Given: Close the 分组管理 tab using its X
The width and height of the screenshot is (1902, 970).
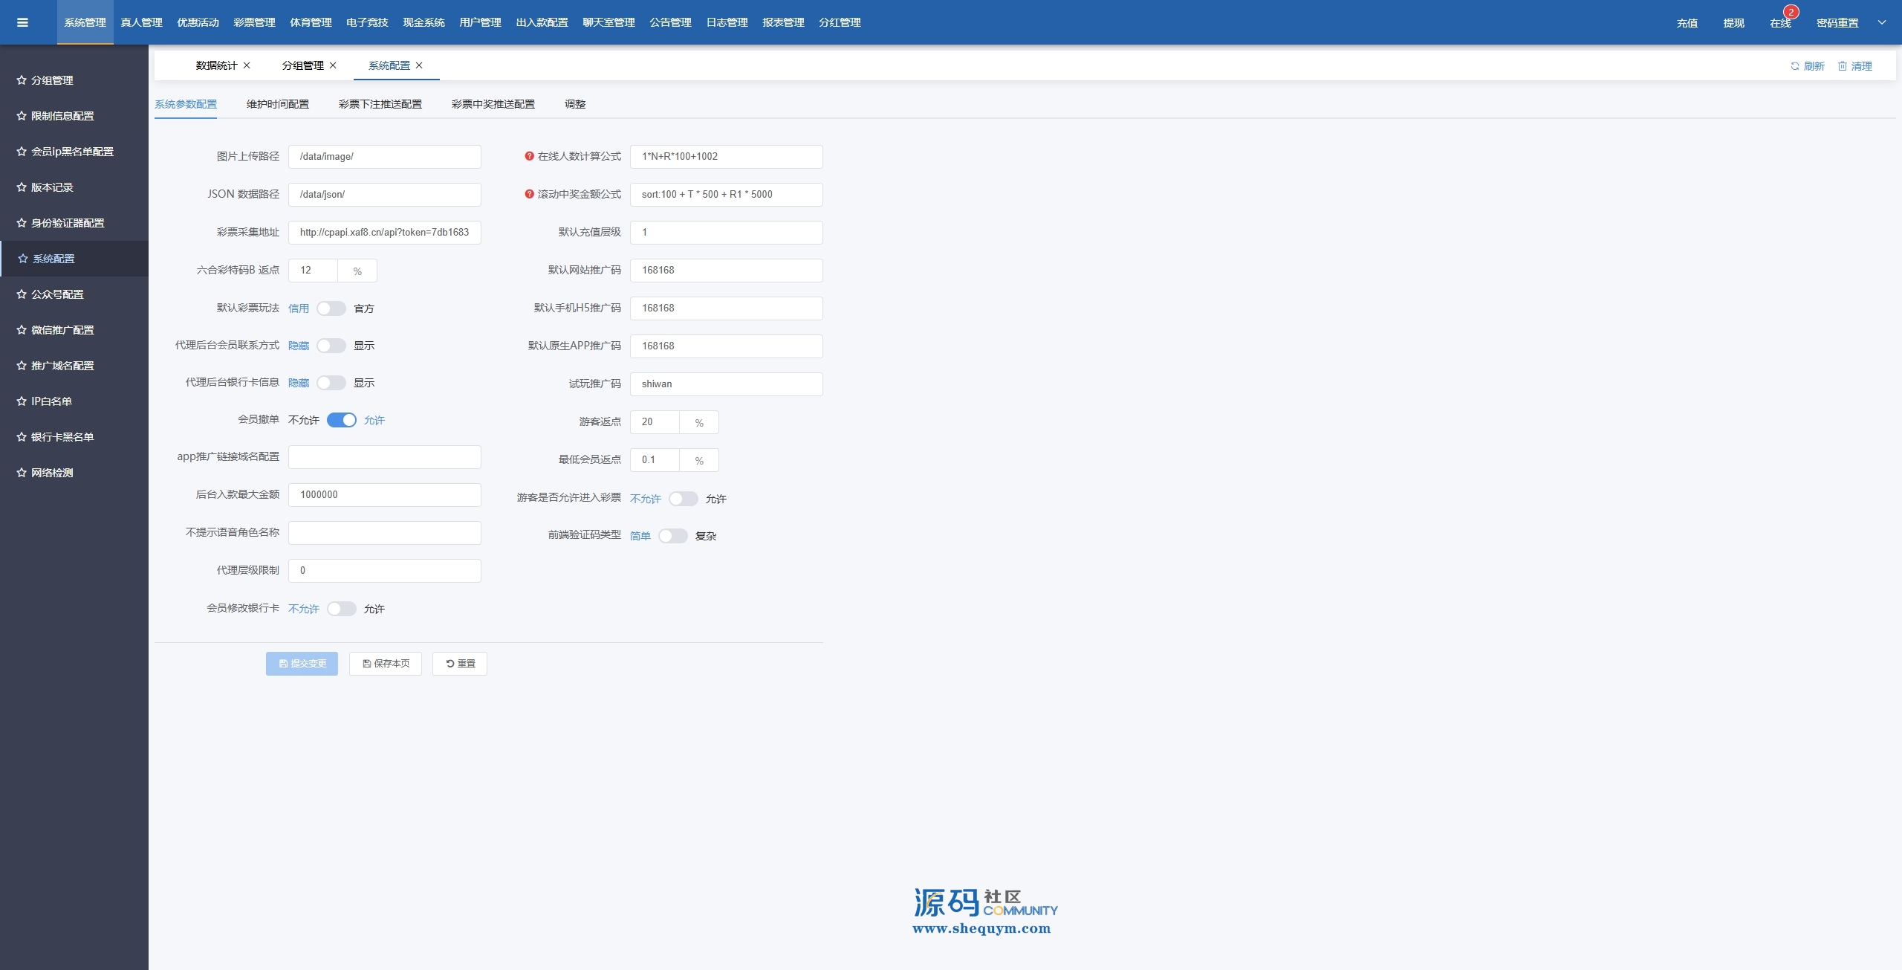Looking at the screenshot, I should (x=333, y=65).
